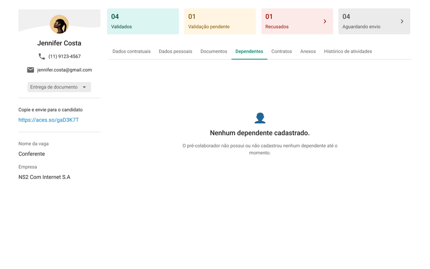Click Jennifer Costa's profile avatar
The width and height of the screenshot is (430, 269).
click(59, 24)
